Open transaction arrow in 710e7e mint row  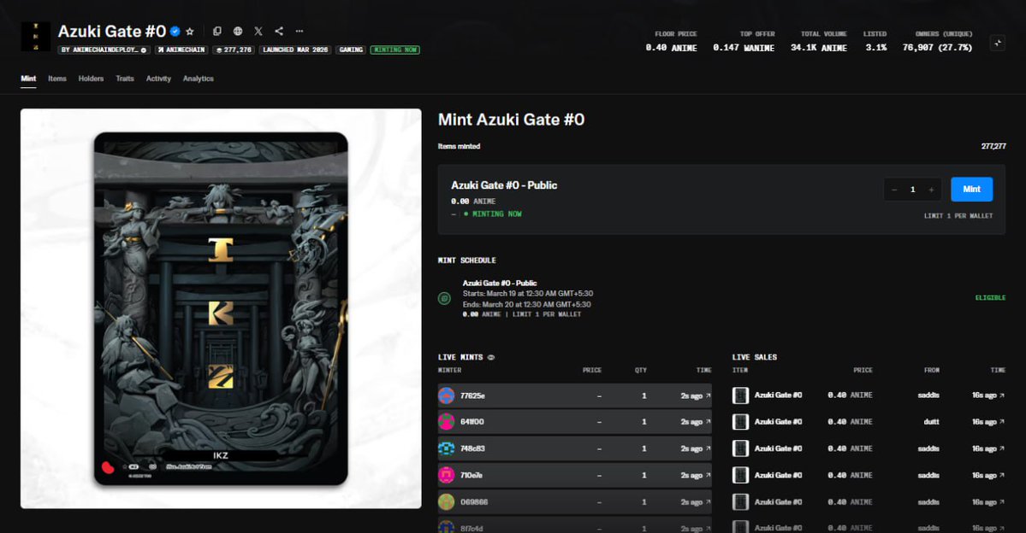click(708, 475)
